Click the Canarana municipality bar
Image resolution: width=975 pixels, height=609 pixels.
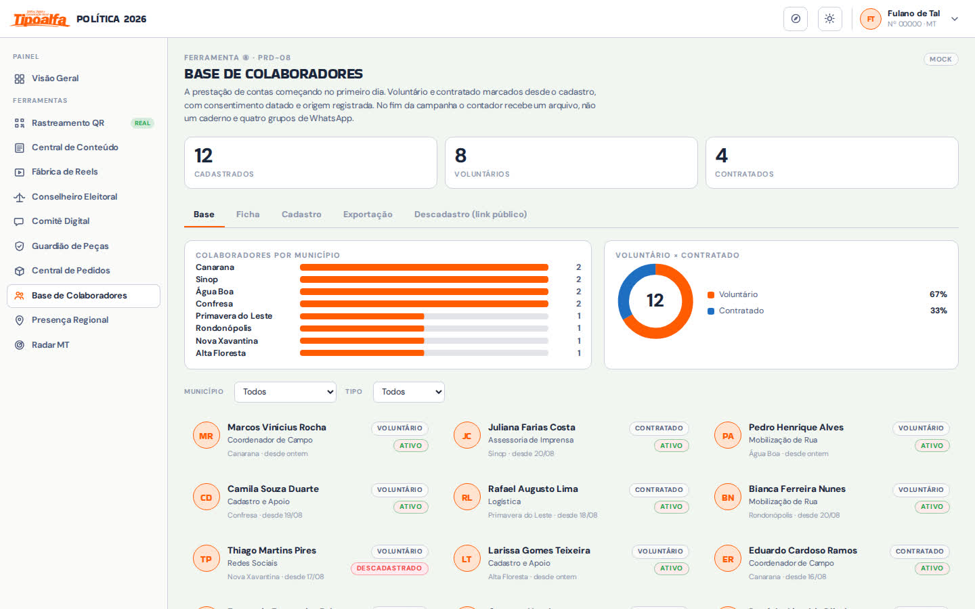point(424,267)
